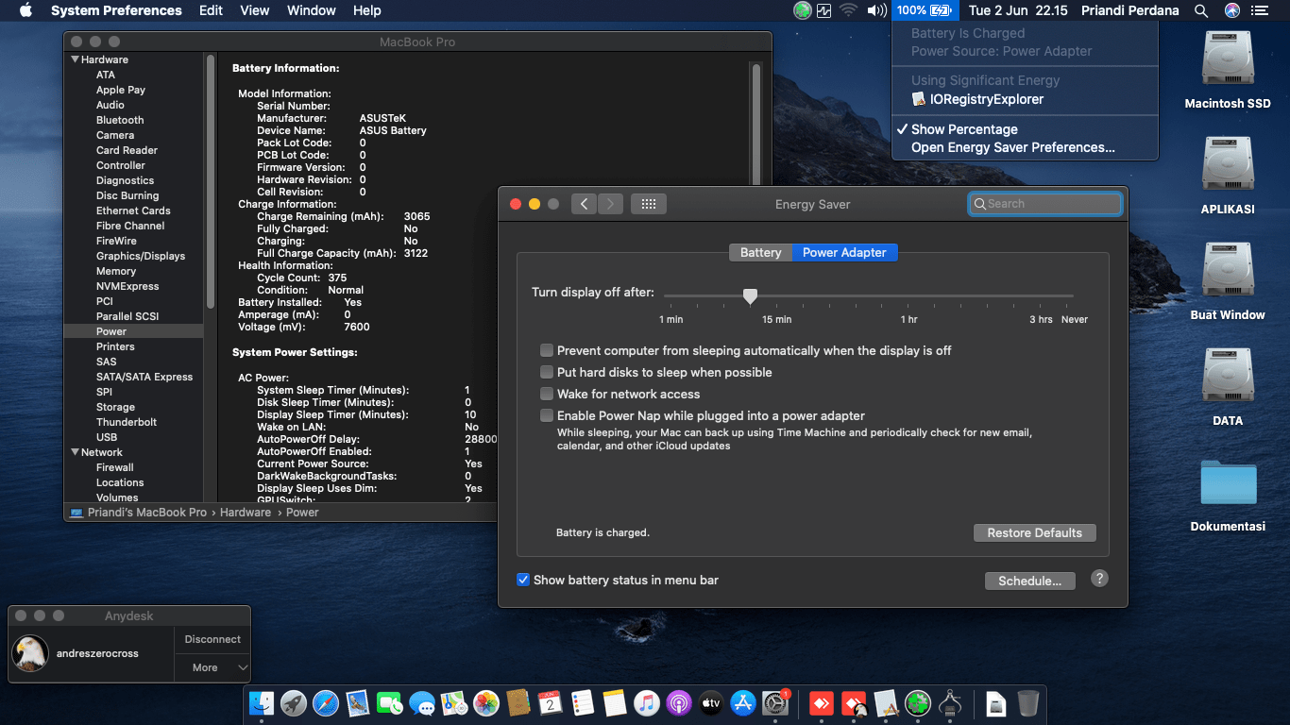Open Music from the Dock
Viewport: 1290px width, 725px height.
(647, 702)
